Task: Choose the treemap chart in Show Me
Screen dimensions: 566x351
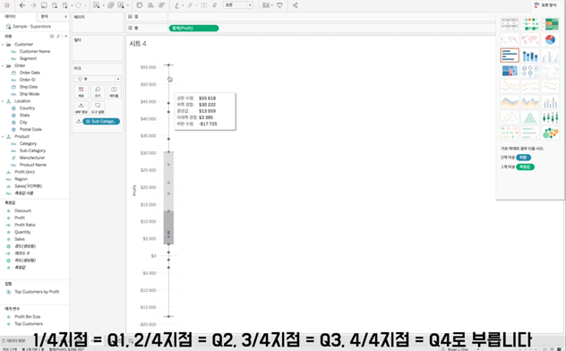Action: [510, 71]
